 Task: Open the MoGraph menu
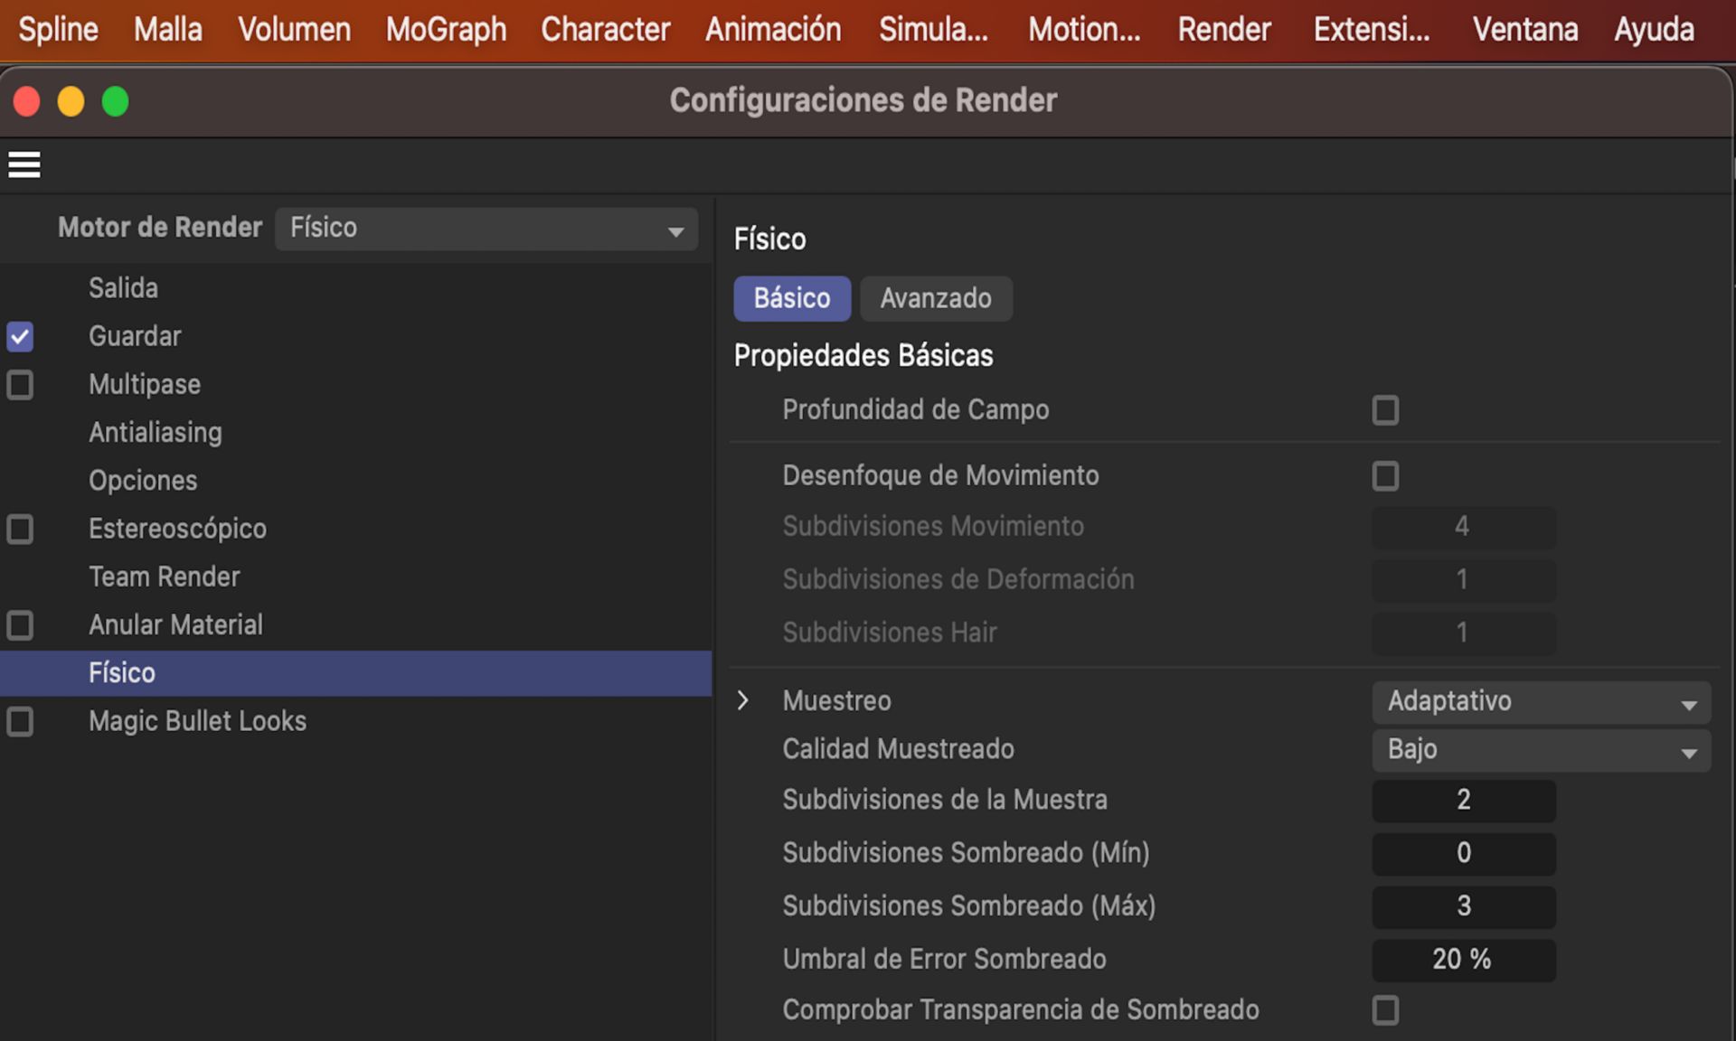point(446,30)
